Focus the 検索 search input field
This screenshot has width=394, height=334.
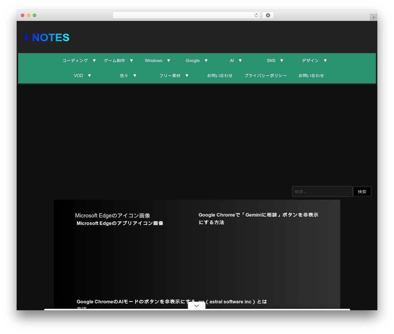[x=322, y=192]
